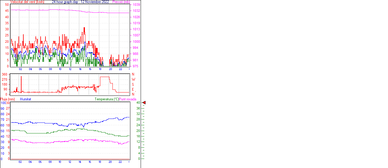Click the 'Pluja (mm)' legend label
The image size is (388, 168).
8,99
